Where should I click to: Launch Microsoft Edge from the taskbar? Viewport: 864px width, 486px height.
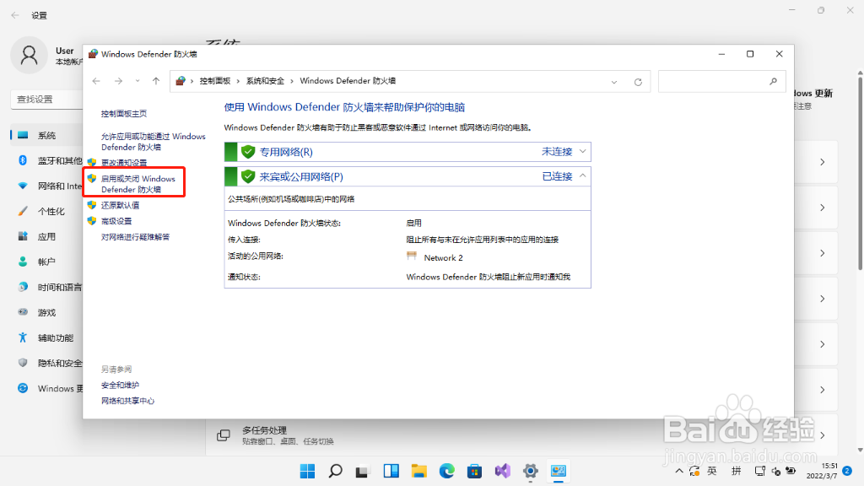tap(446, 471)
